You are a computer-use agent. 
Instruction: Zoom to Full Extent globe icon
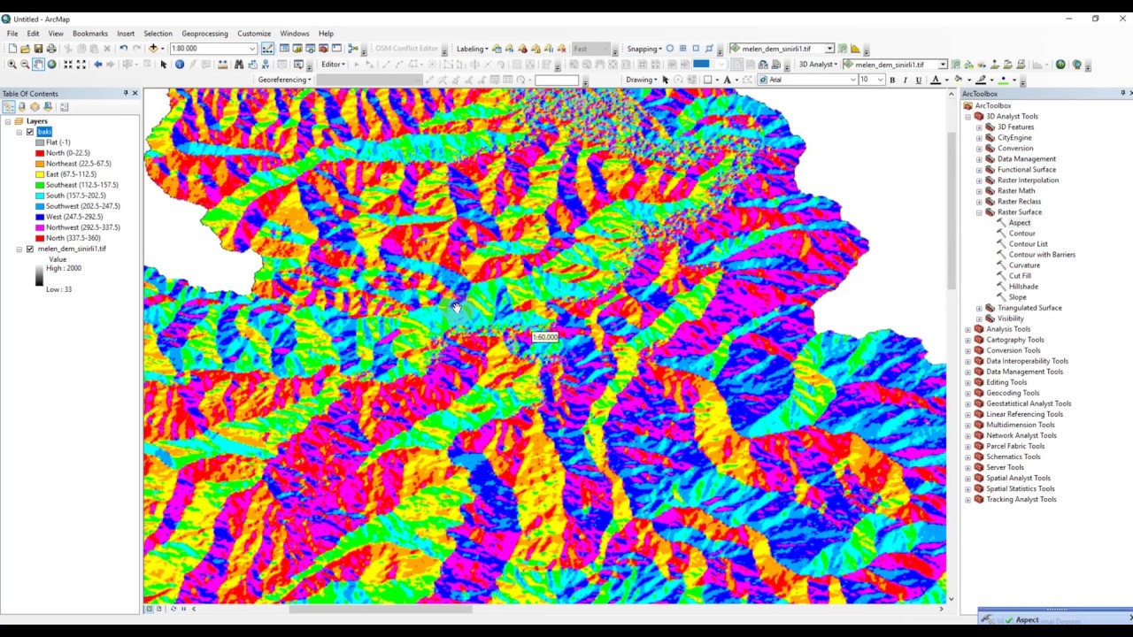pos(51,65)
